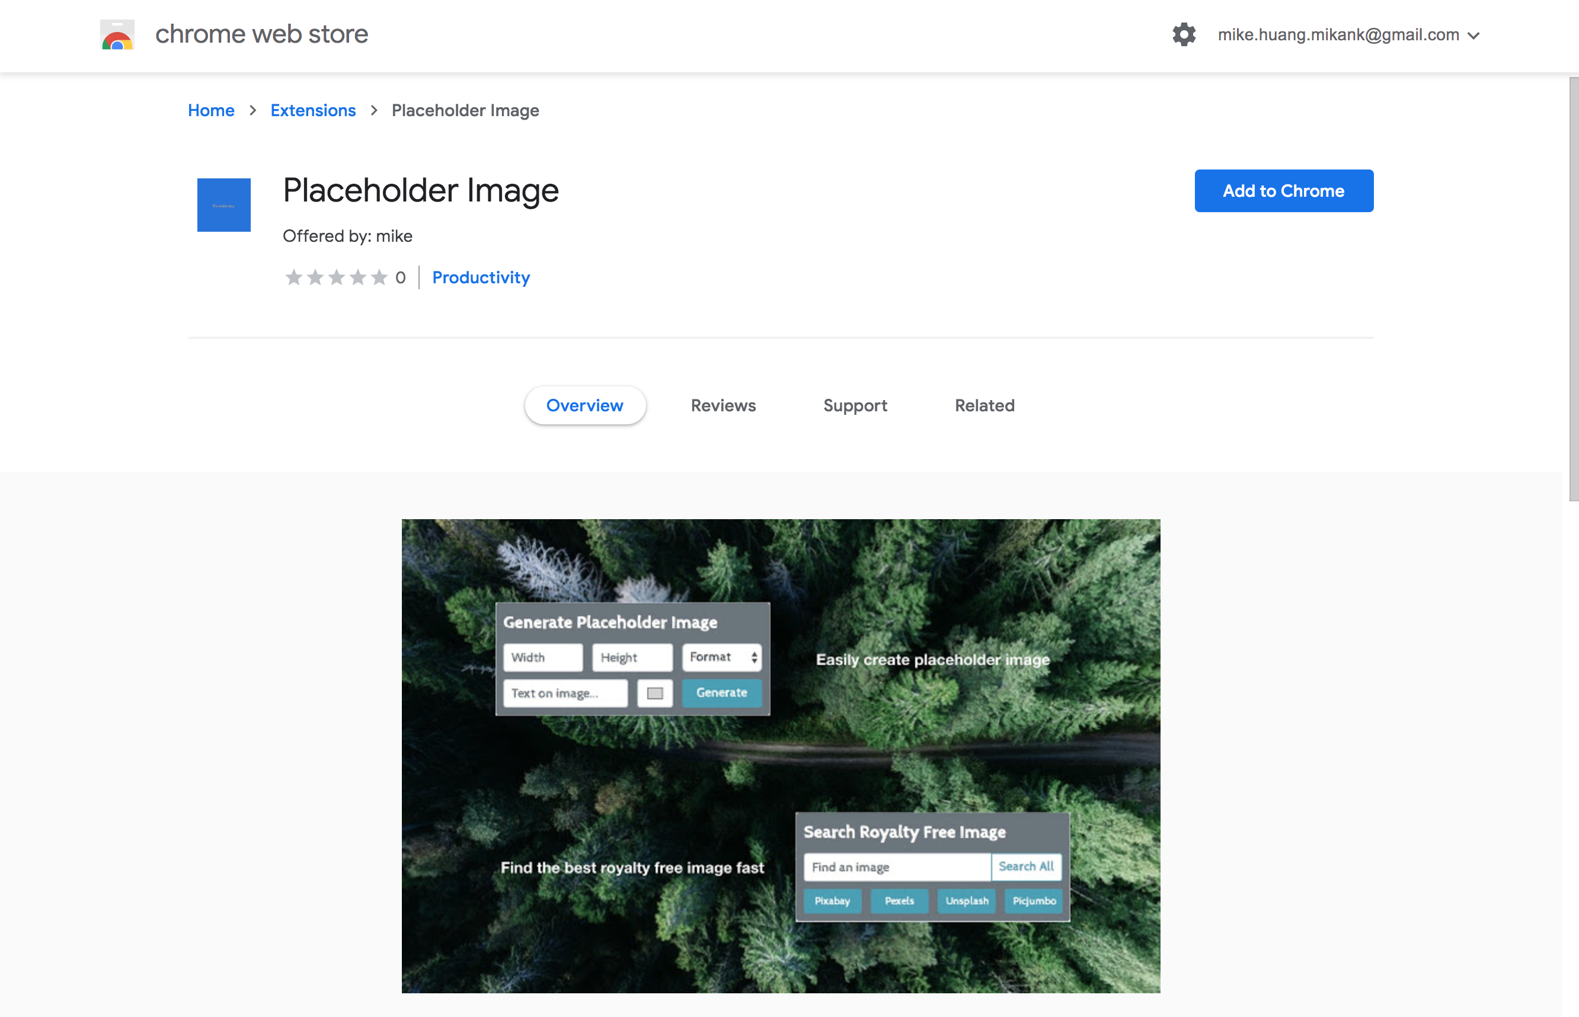1579x1017 pixels.
Task: Expand the account email dropdown arrow
Action: click(1474, 36)
